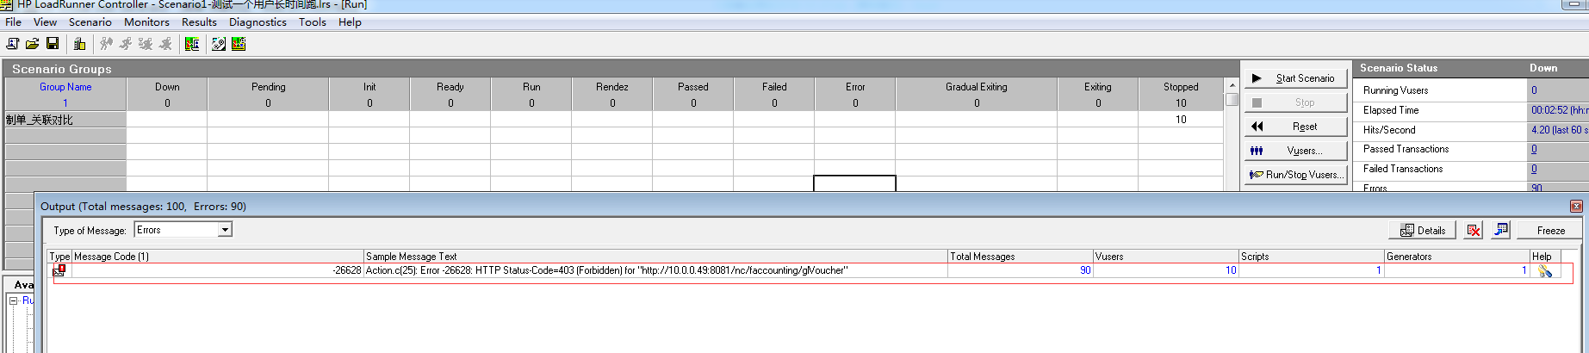
Task: Click the Vusers count 10 in error row
Action: [x=1231, y=270]
